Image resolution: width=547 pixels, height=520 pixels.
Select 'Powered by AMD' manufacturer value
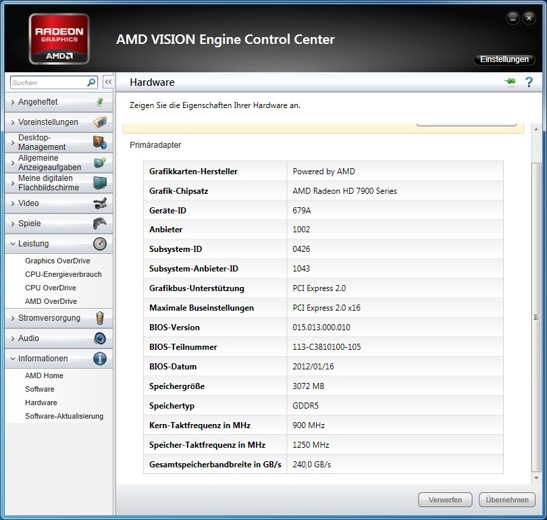(323, 172)
